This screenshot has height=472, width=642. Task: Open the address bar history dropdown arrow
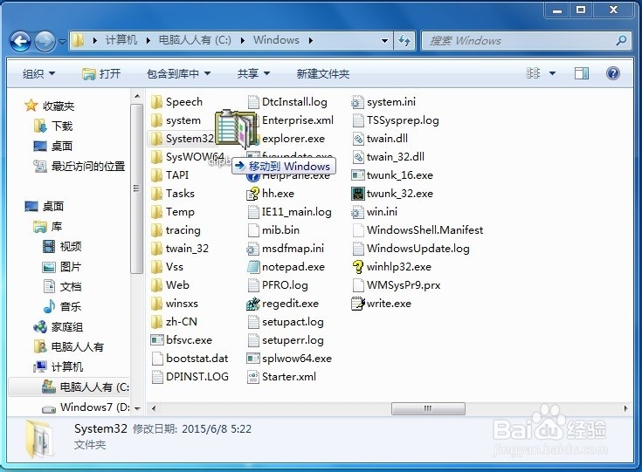click(384, 40)
